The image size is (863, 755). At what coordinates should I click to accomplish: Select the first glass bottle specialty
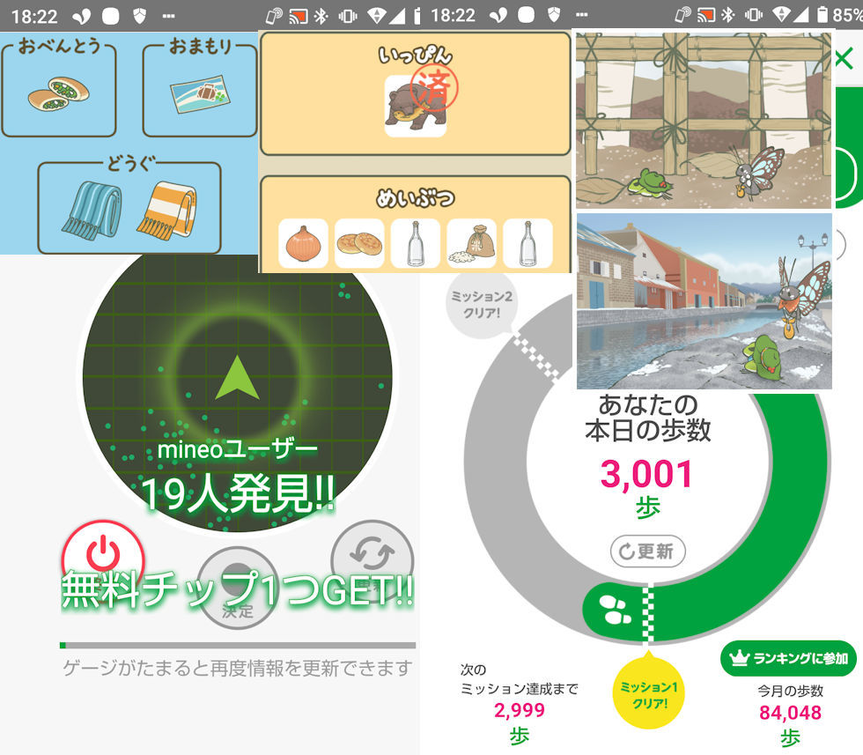[416, 243]
